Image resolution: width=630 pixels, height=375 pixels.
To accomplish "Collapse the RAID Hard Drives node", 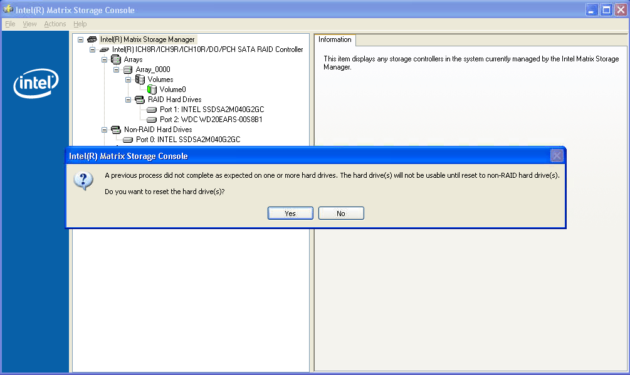I will click(129, 100).
